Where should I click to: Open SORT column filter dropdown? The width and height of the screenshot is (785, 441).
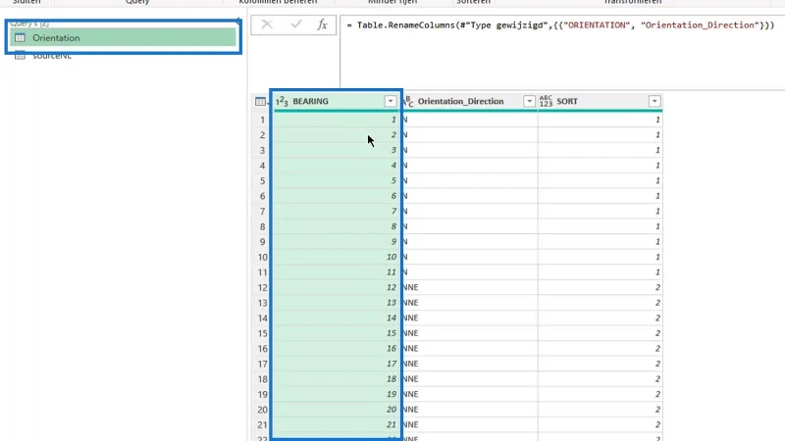pyautogui.click(x=654, y=102)
